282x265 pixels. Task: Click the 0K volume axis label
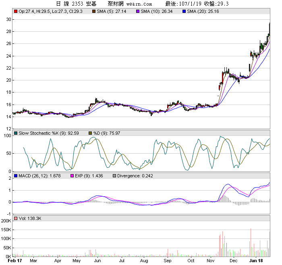point(8,257)
